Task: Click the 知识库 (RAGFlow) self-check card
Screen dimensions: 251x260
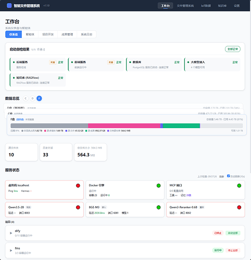Action: click(37, 80)
